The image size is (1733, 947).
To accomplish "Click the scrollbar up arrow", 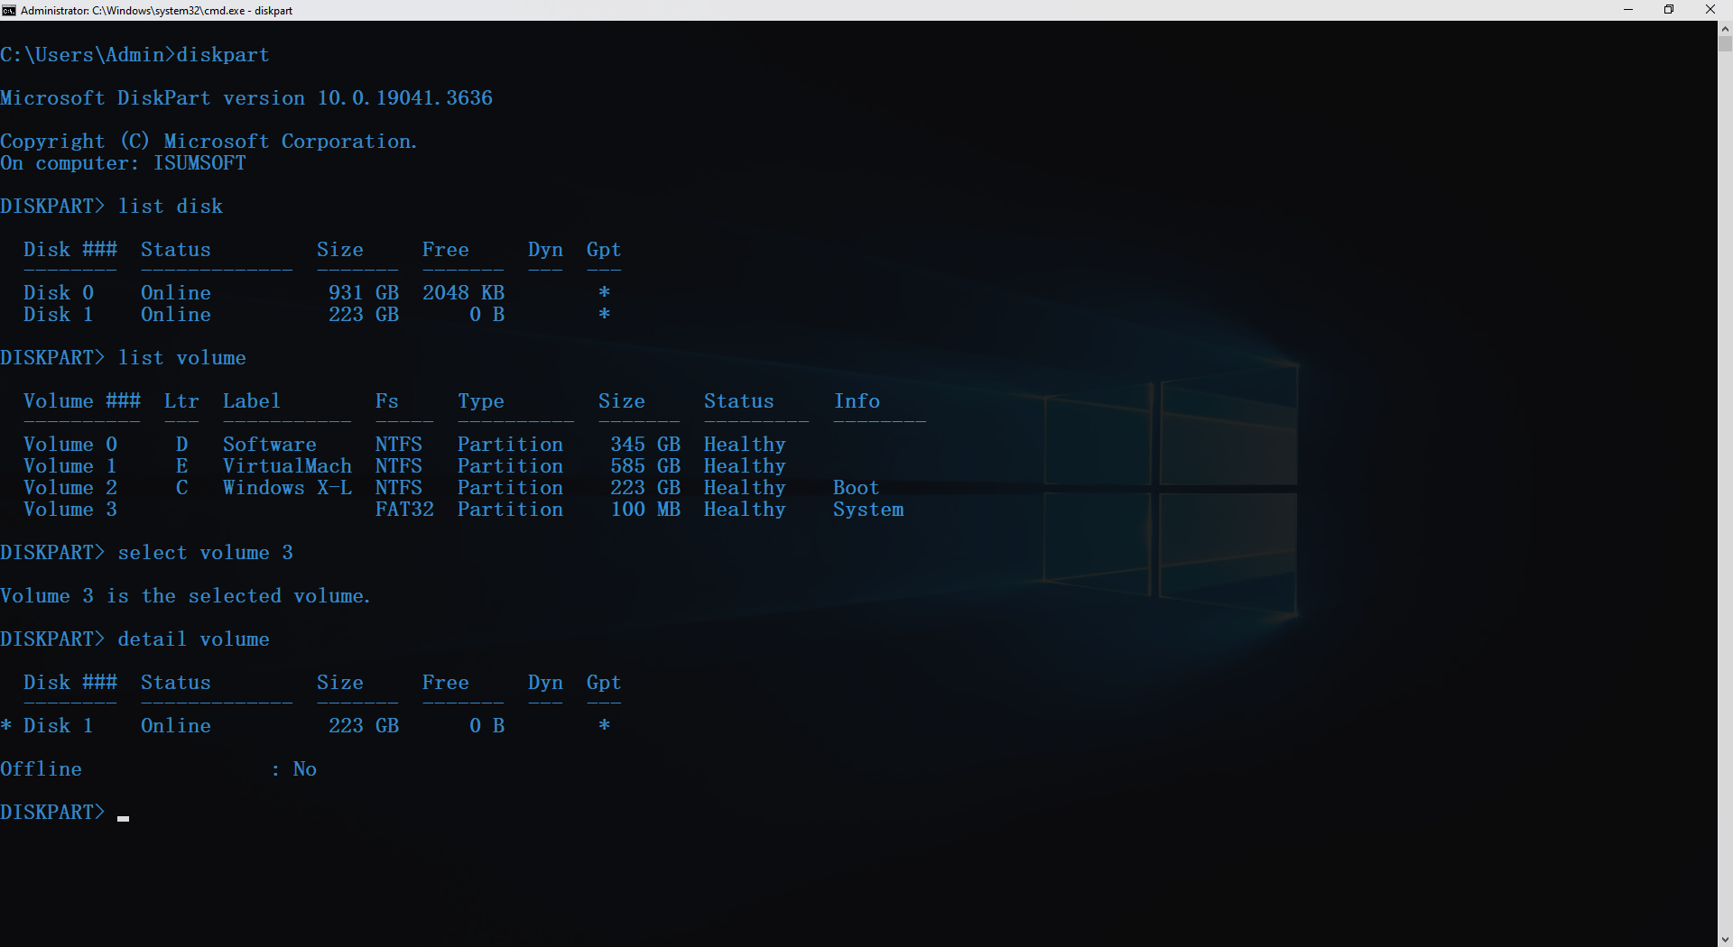I will tap(1725, 28).
